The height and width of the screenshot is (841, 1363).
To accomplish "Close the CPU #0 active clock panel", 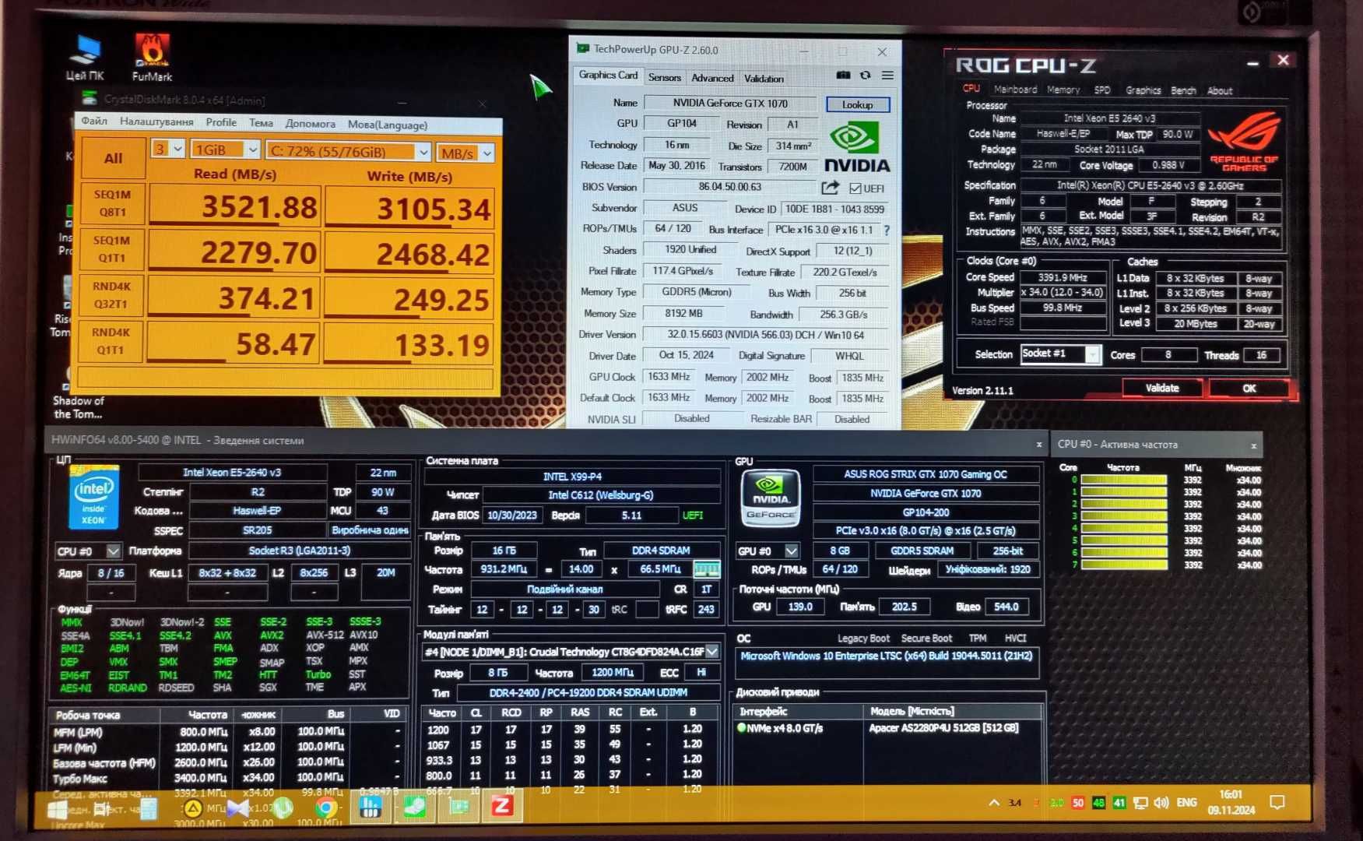I will coord(1253,446).
